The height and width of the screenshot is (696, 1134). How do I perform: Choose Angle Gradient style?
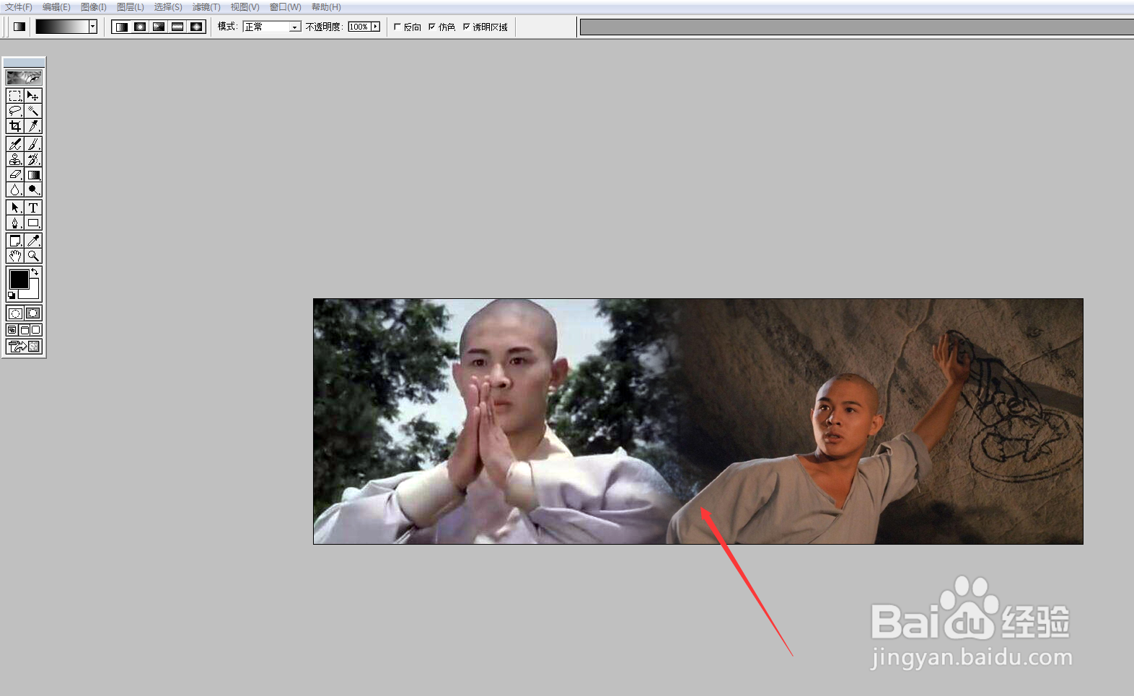[159, 27]
